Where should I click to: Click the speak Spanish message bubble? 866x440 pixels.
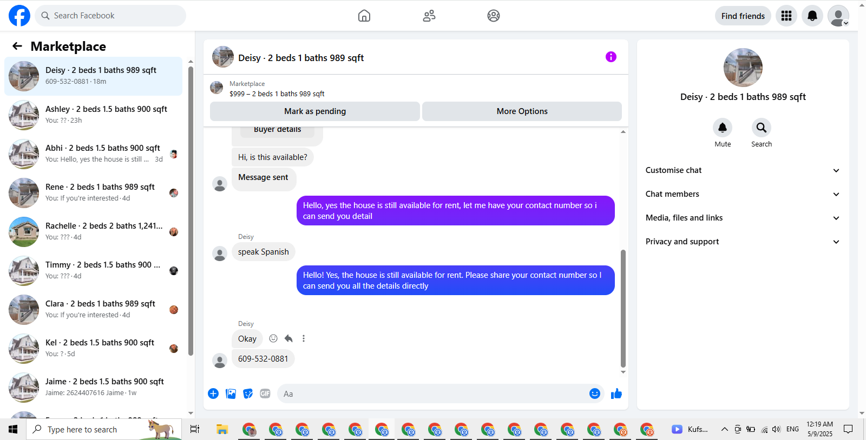tap(264, 252)
